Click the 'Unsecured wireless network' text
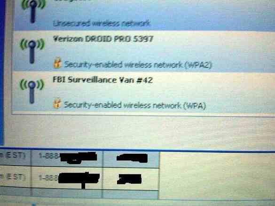The height and width of the screenshot is (206, 275). pyautogui.click(x=102, y=24)
